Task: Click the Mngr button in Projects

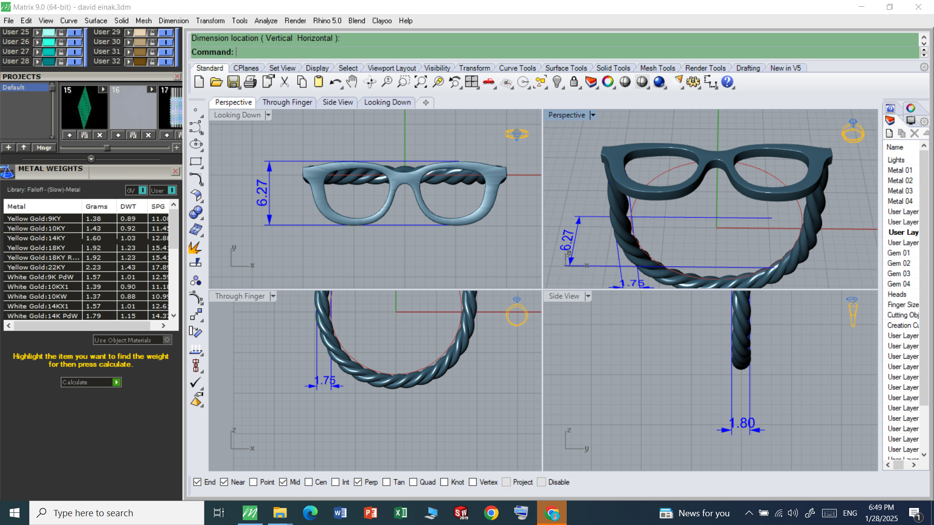Action: click(x=44, y=147)
